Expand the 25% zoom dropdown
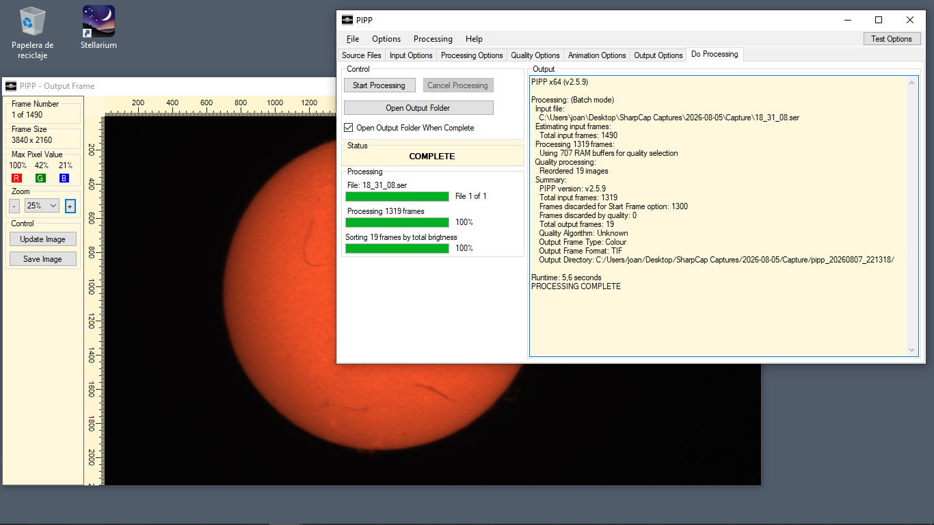This screenshot has width=934, height=525. click(x=42, y=206)
